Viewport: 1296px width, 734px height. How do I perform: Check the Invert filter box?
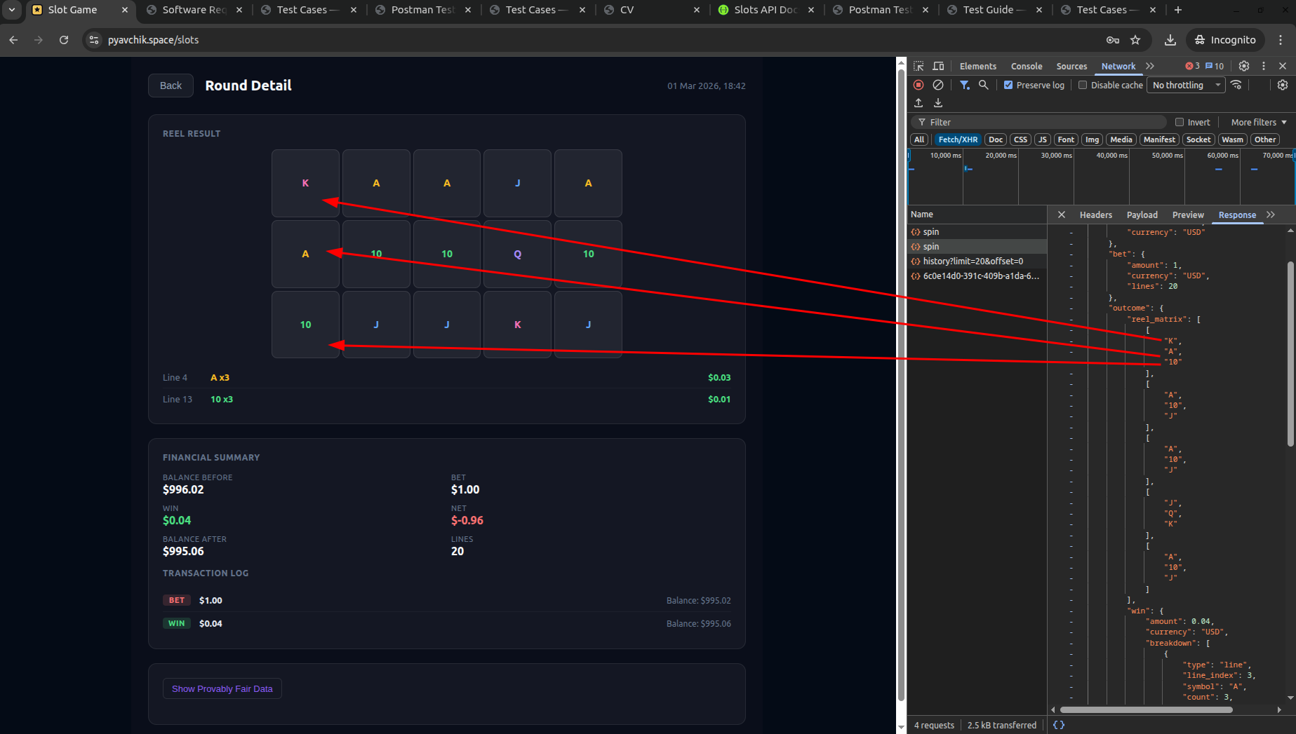tap(1180, 122)
